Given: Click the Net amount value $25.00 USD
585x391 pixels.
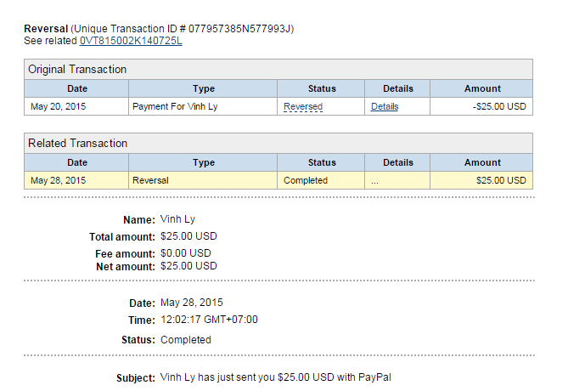Looking at the screenshot, I should [188, 266].
